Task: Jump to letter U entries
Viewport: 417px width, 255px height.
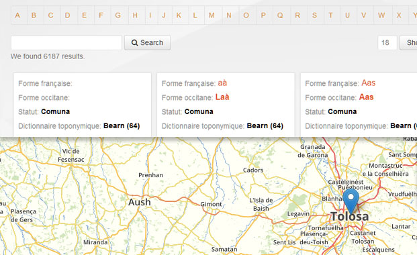Action: [x=347, y=15]
